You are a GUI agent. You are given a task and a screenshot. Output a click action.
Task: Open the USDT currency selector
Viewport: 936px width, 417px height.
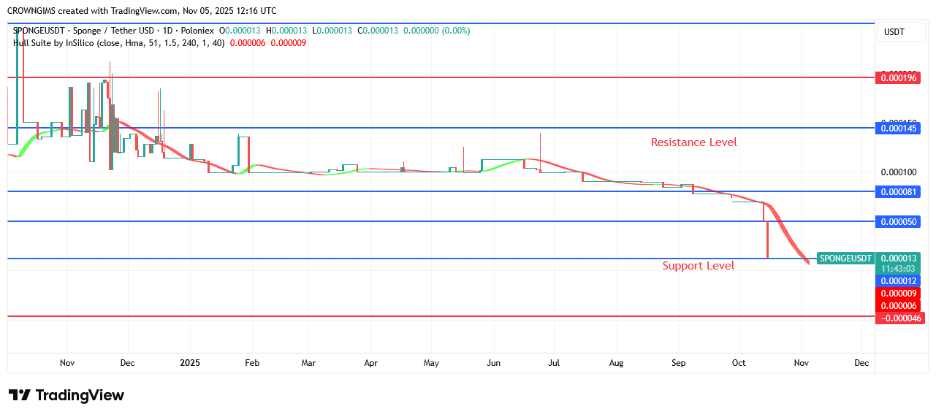894,32
